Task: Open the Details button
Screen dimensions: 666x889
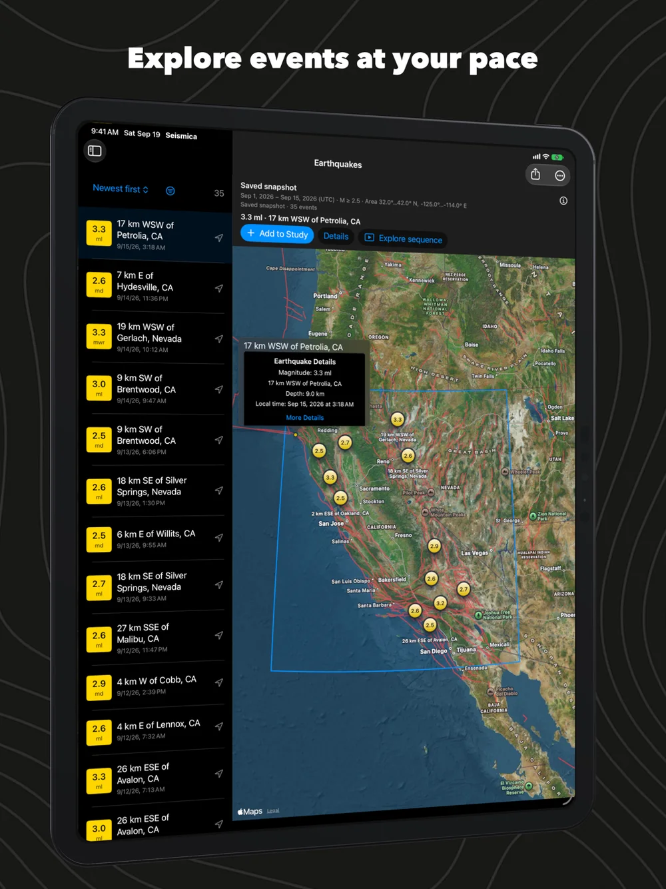Action: 336,237
